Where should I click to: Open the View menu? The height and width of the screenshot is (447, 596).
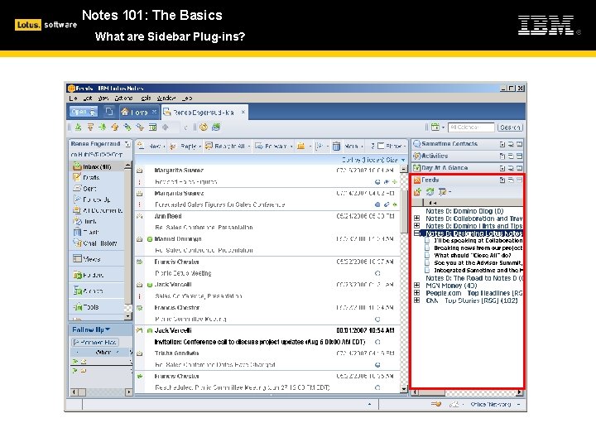pos(103,98)
